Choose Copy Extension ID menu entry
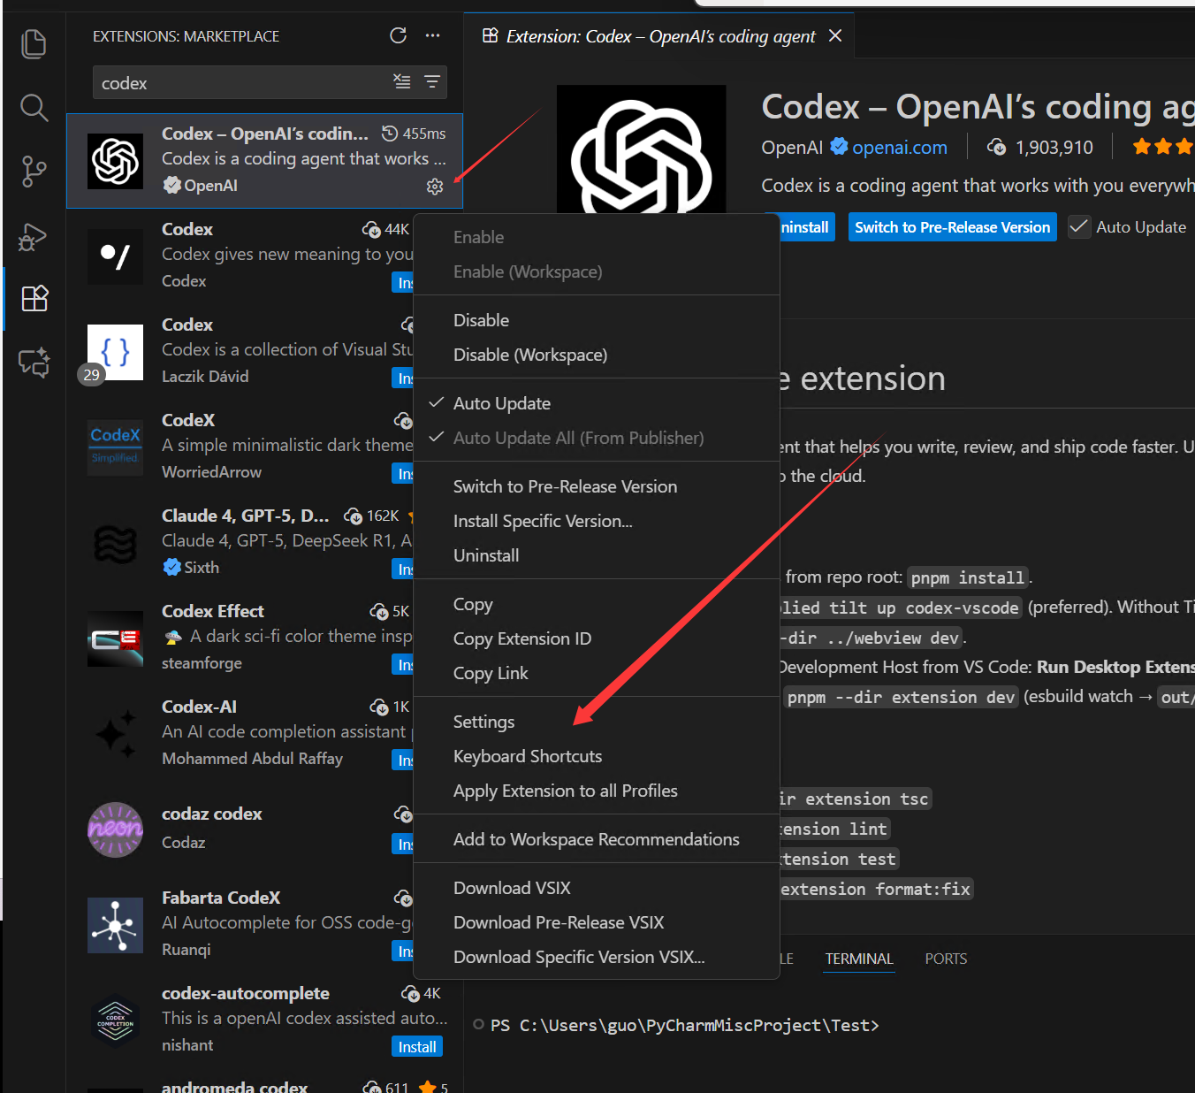1195x1093 pixels. click(521, 638)
